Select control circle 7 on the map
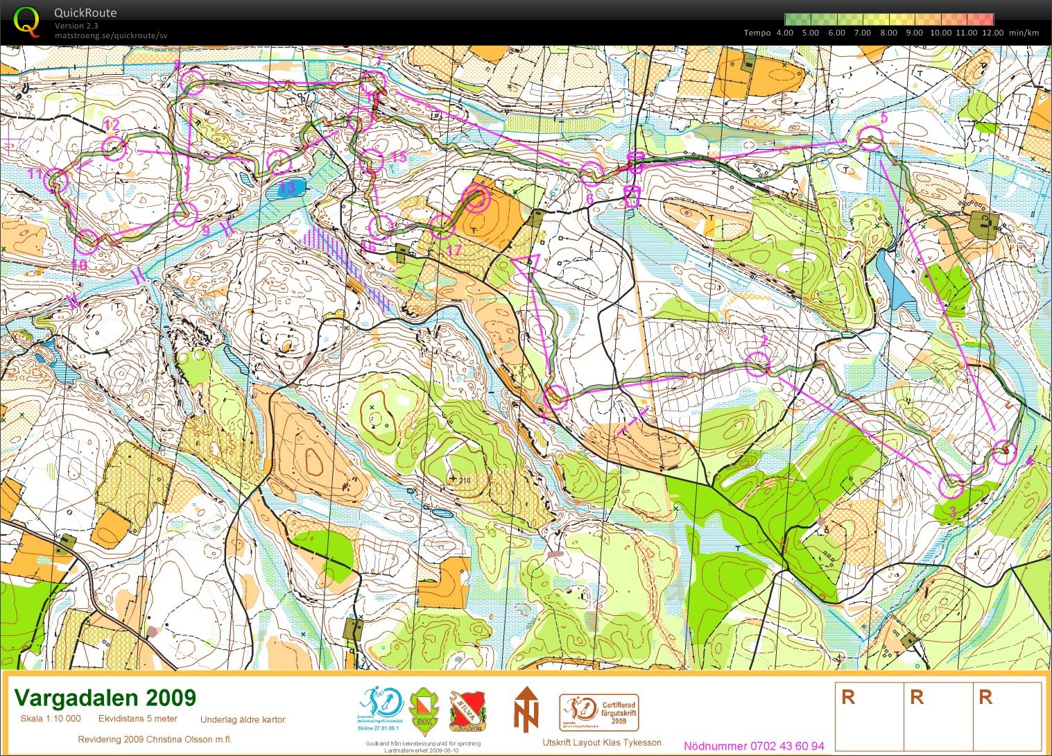1052x756 pixels. (x=374, y=82)
